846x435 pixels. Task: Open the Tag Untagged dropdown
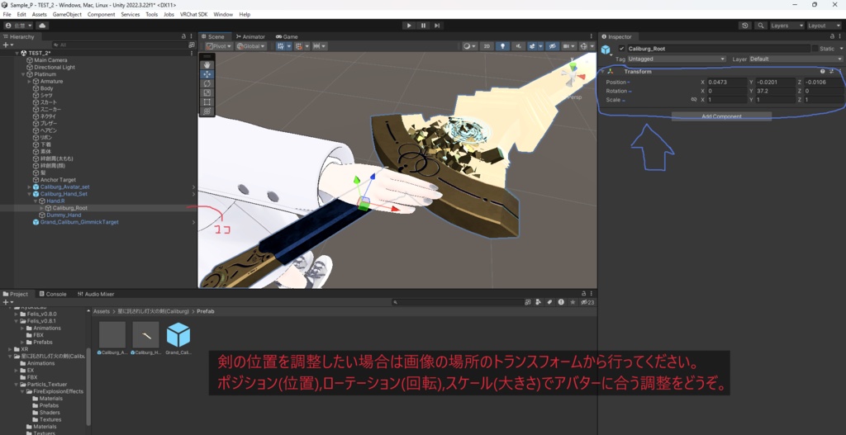(677, 59)
